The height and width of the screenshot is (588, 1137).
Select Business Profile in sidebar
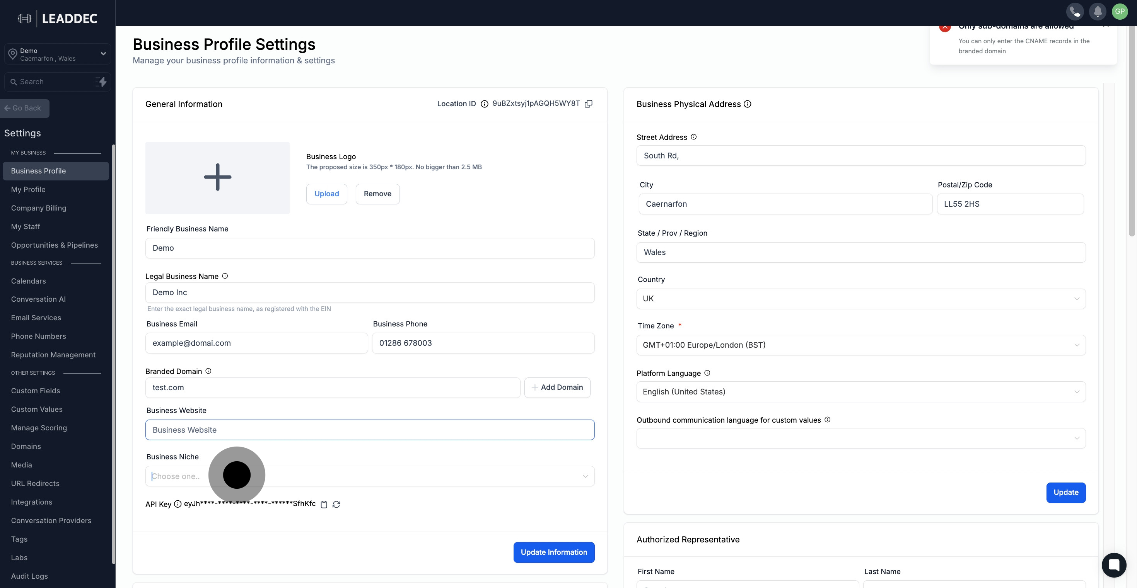click(x=56, y=171)
